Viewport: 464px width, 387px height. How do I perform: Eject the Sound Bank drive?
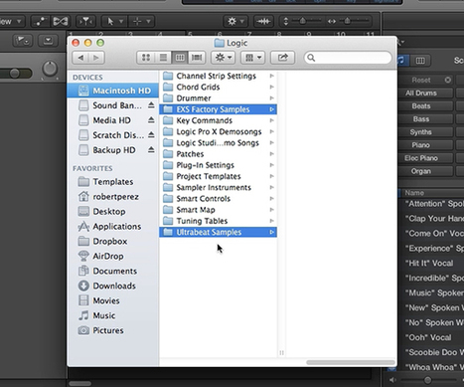pos(151,105)
